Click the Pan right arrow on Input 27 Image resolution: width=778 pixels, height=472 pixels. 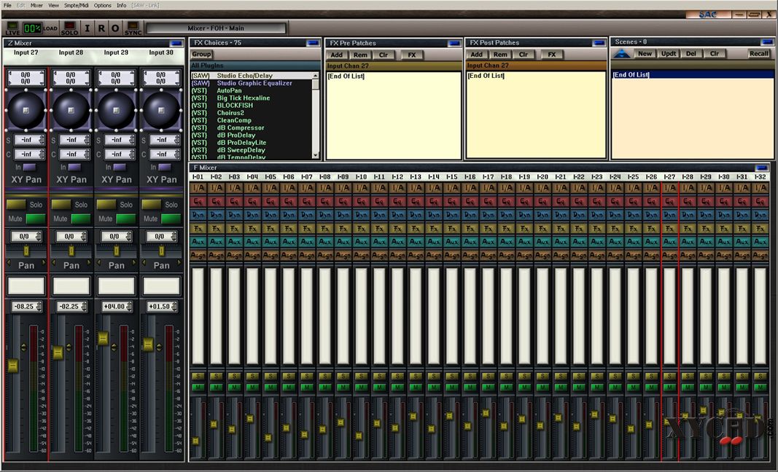(44, 262)
